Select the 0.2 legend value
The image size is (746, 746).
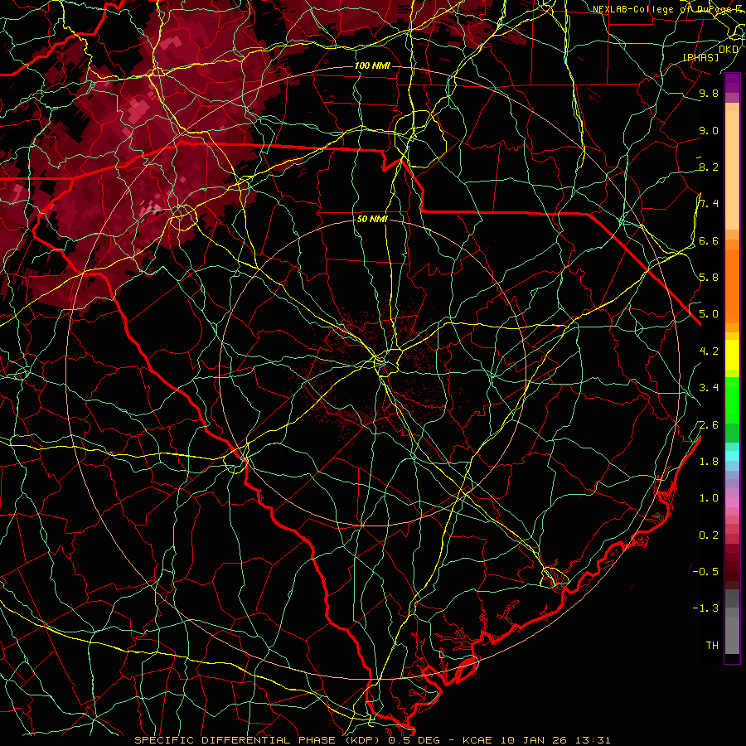[x=709, y=535]
